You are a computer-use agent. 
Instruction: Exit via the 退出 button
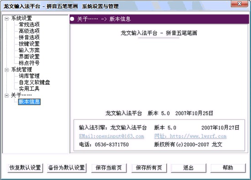[x=188, y=168]
